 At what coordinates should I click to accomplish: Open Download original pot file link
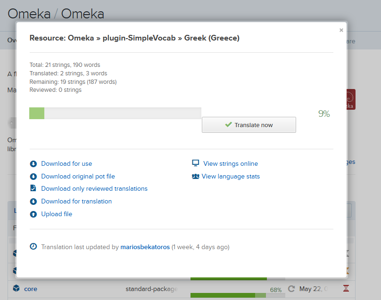[x=78, y=176]
